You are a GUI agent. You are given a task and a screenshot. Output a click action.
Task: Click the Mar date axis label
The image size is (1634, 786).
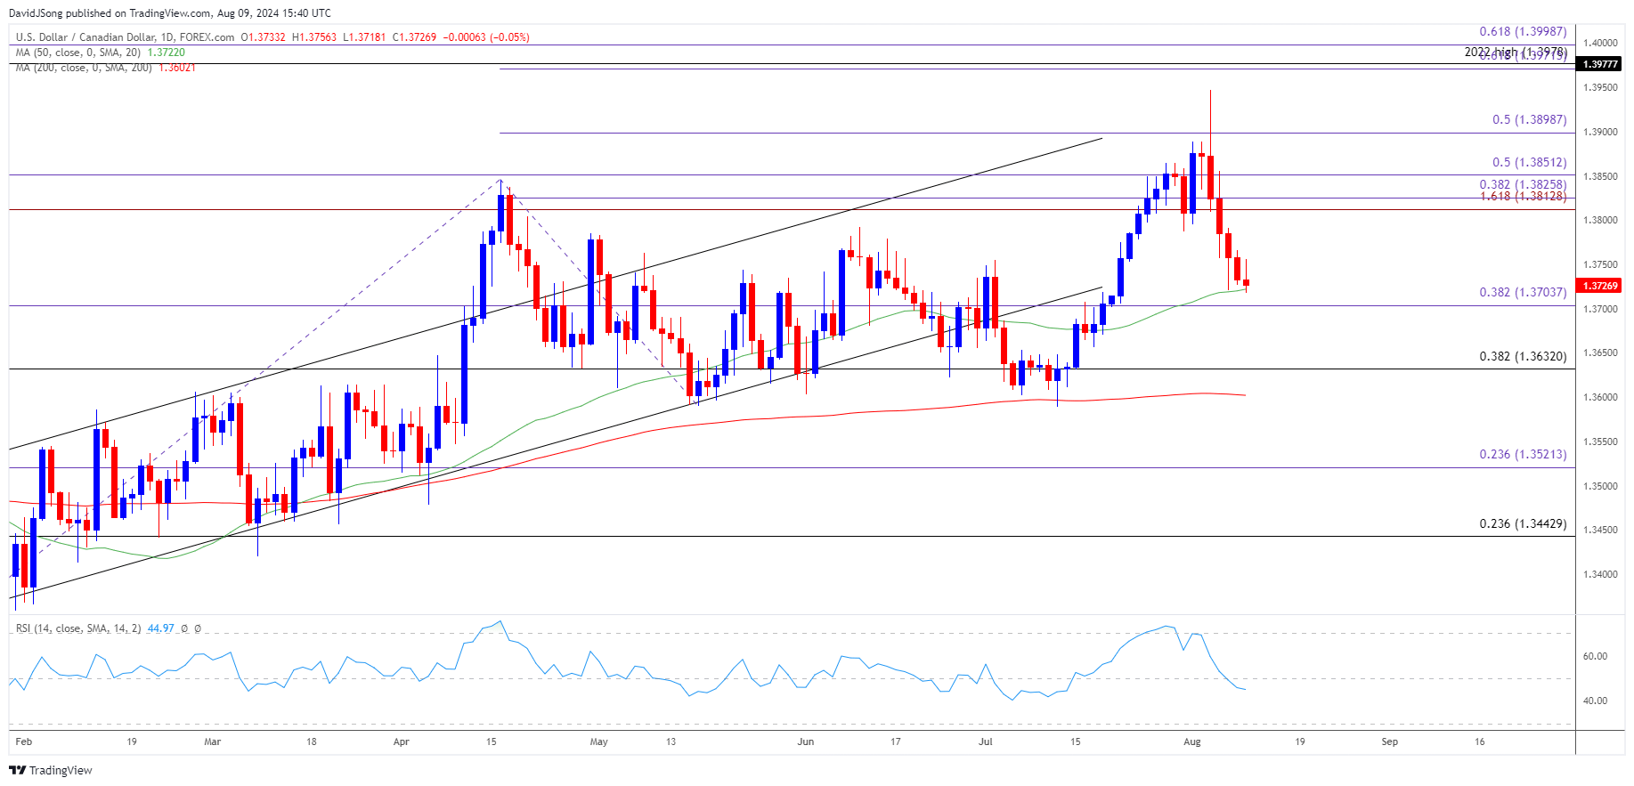tap(212, 741)
